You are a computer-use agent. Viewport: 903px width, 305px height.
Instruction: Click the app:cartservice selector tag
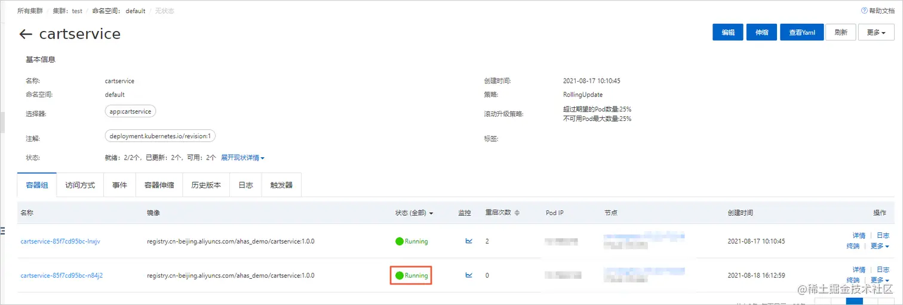pyautogui.click(x=130, y=111)
